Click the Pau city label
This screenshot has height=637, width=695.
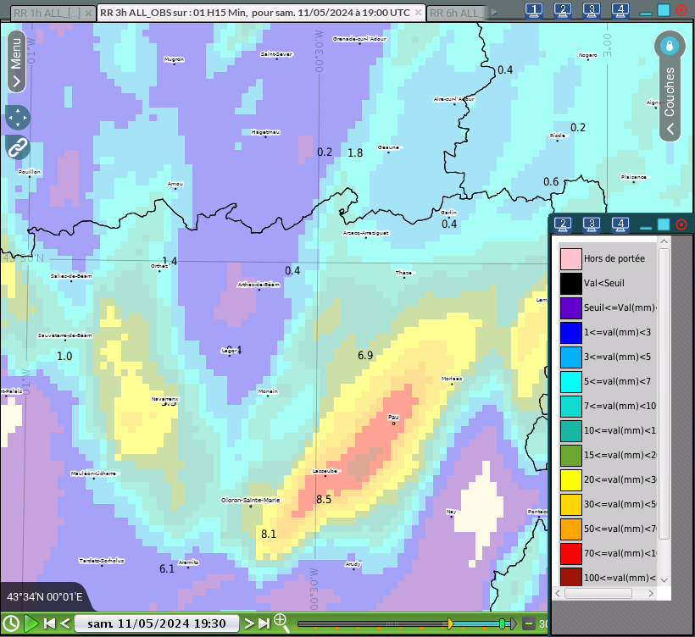point(393,418)
